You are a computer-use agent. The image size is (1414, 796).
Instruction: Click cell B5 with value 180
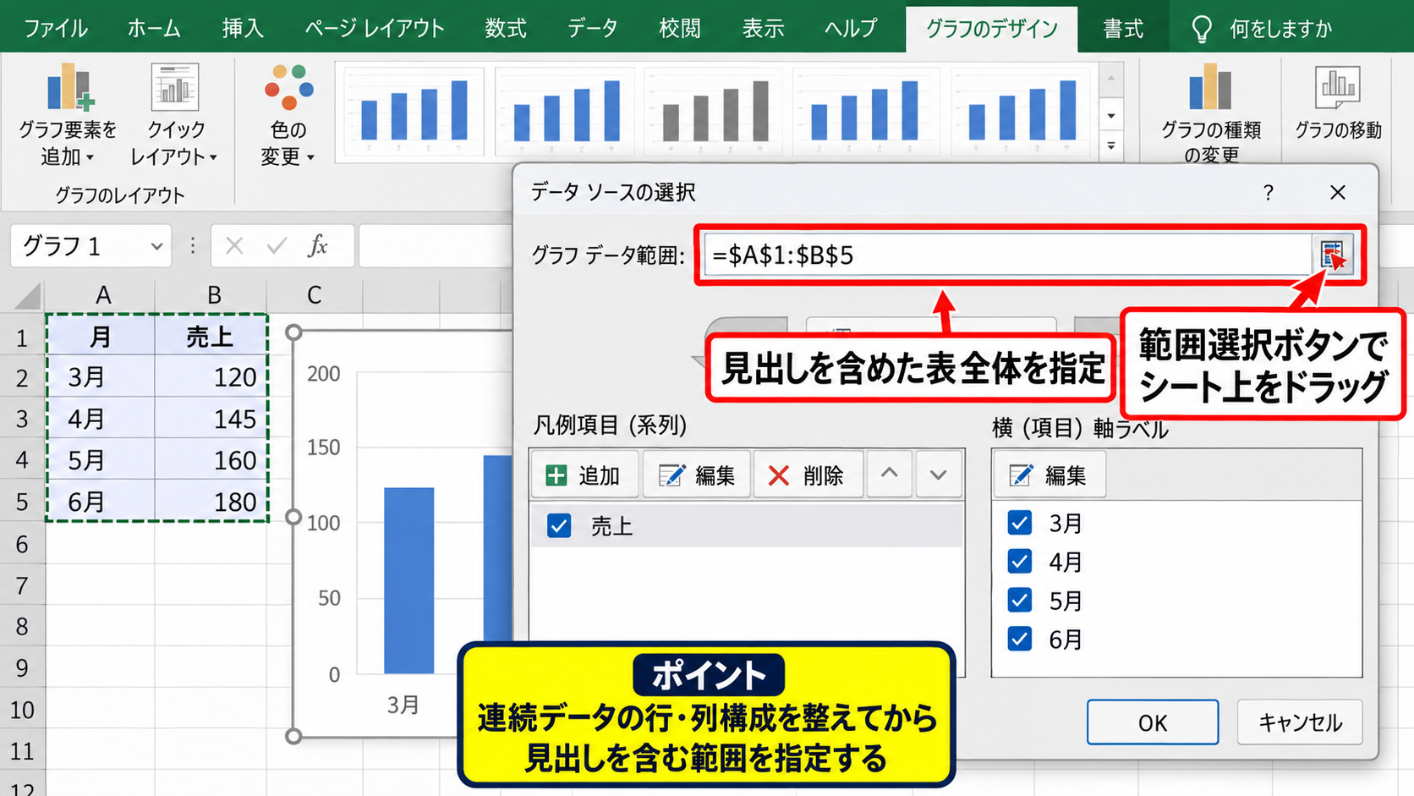tap(211, 501)
